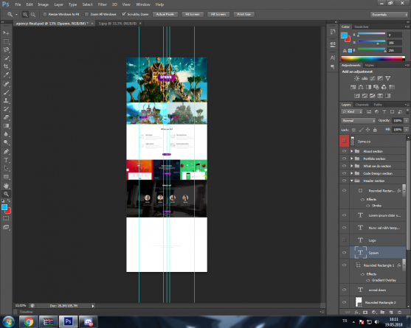Viewport: 411px width, 328px height.
Task: Select the Hand tool
Action: click(x=6, y=186)
